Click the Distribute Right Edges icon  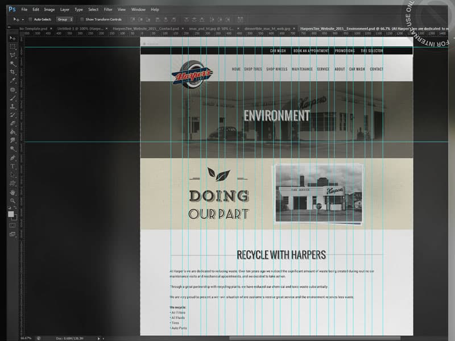(227, 19)
